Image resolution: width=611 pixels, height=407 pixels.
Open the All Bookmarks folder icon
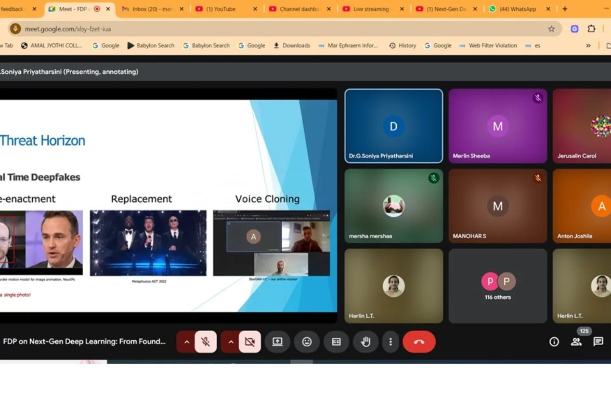[608, 45]
